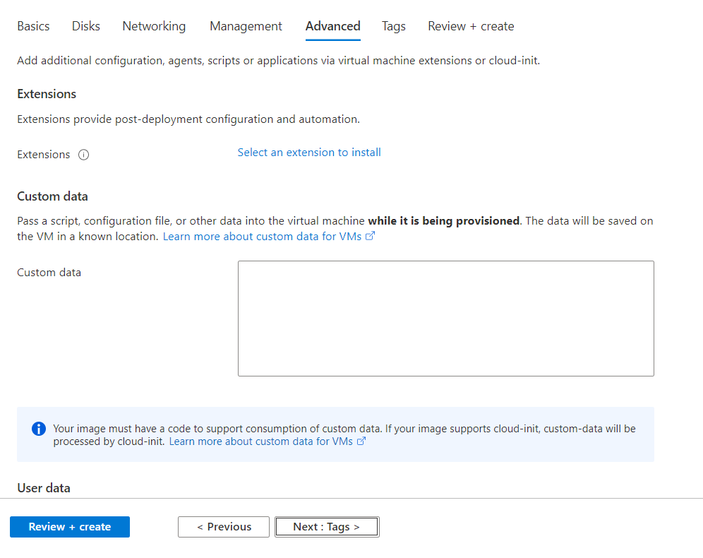Click the Advanced tab
The image size is (703, 558).
click(332, 26)
